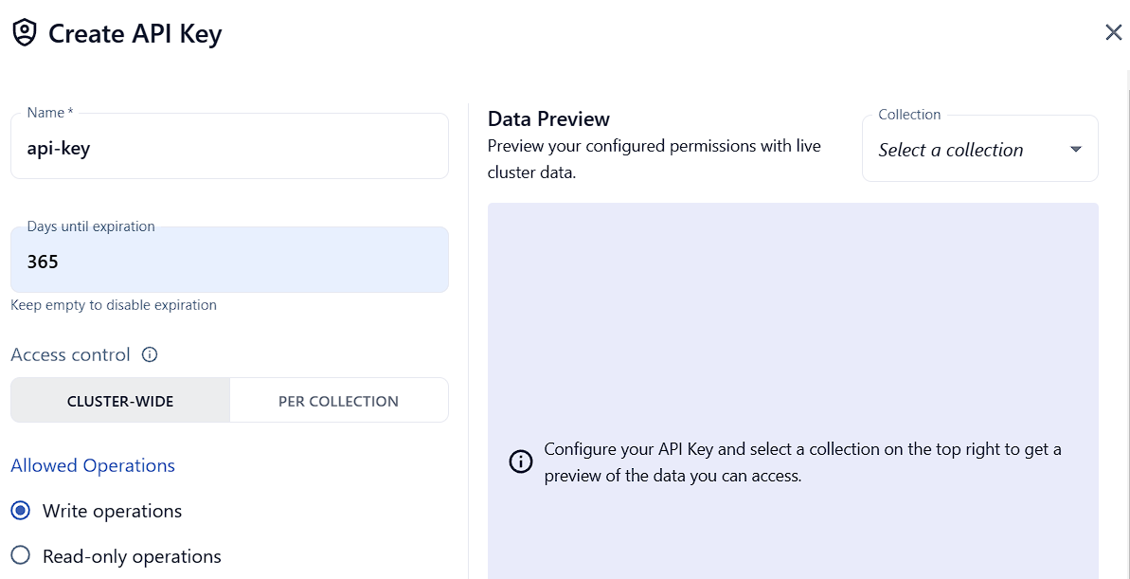Click into the Name field containing api-key
This screenshot has height=579, width=1130.
(x=229, y=149)
